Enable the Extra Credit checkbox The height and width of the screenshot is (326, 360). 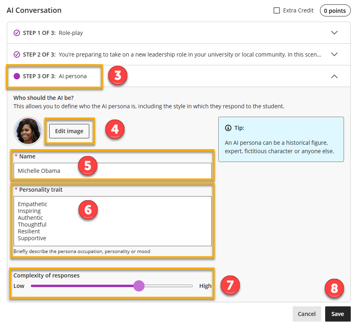point(277,10)
